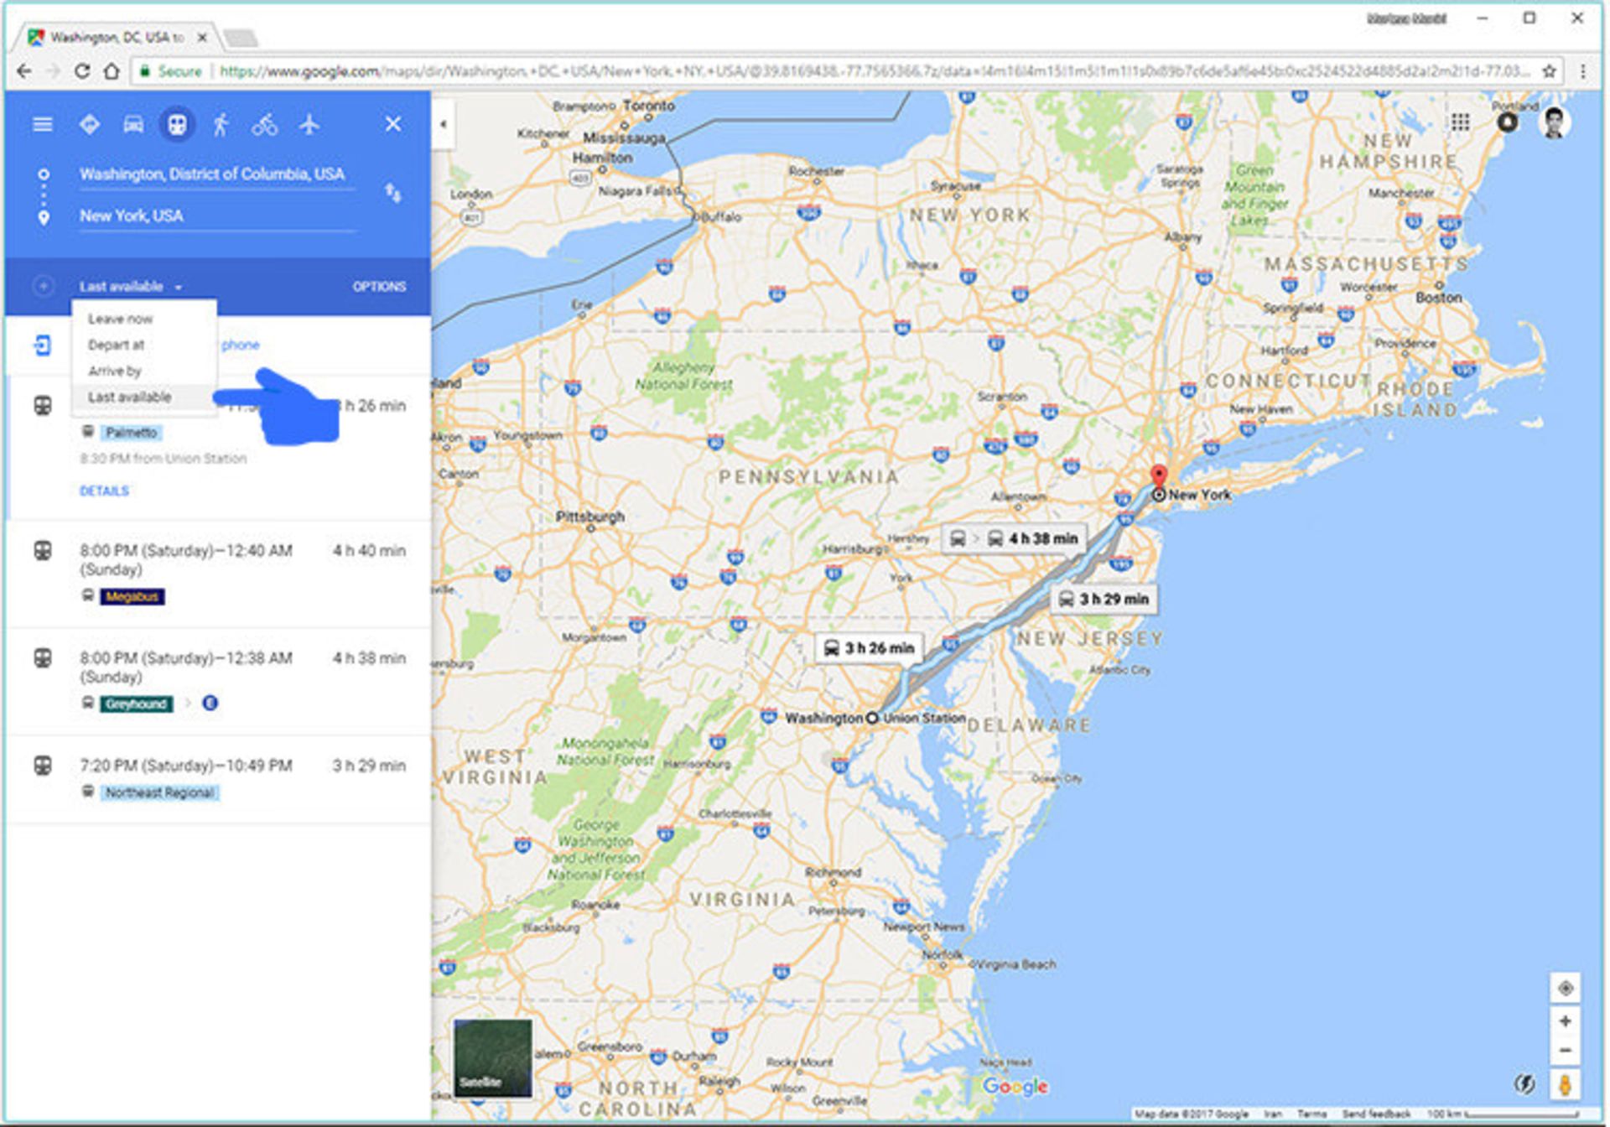1610x1127 pixels.
Task: Select the Palmetto train route label
Action: point(132,433)
